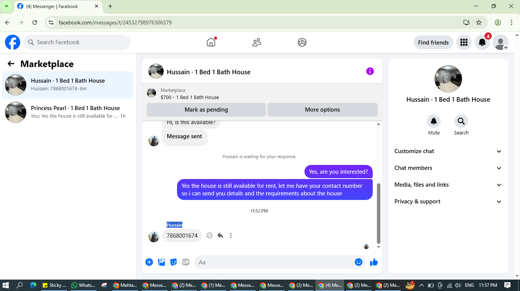520x291 pixels.
Task: Navigate back in browser
Action: [x=7, y=22]
